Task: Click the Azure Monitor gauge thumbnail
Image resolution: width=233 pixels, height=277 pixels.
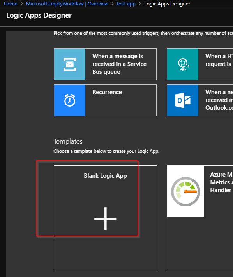Action: (x=185, y=191)
